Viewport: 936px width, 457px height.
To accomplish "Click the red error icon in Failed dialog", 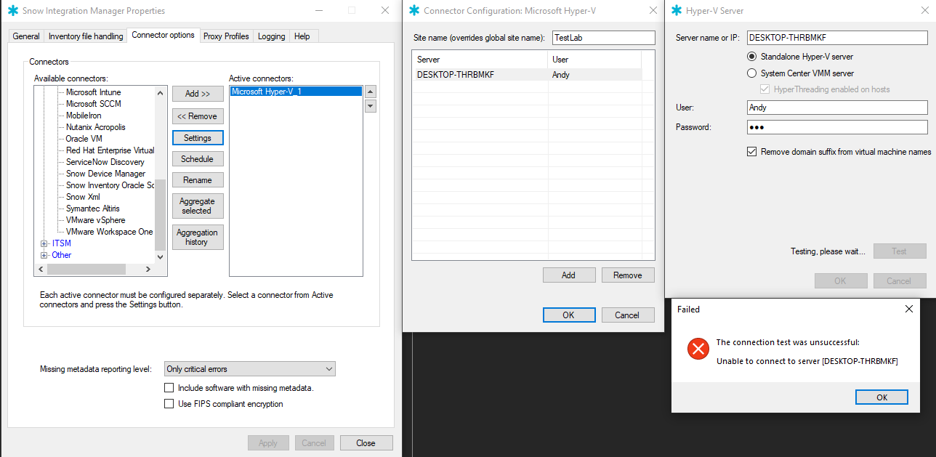I will point(698,349).
